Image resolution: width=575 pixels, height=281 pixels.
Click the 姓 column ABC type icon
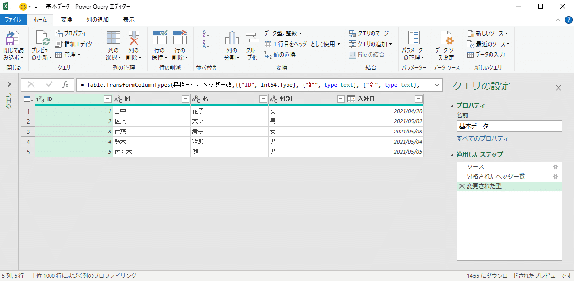pyautogui.click(x=118, y=99)
